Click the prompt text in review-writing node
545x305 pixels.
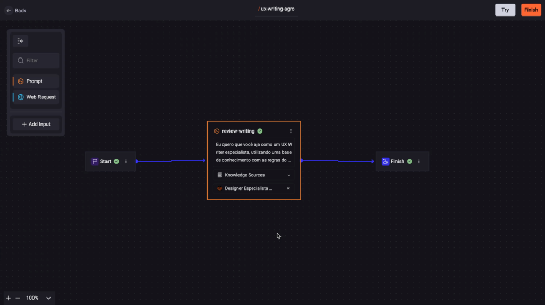pyautogui.click(x=254, y=152)
